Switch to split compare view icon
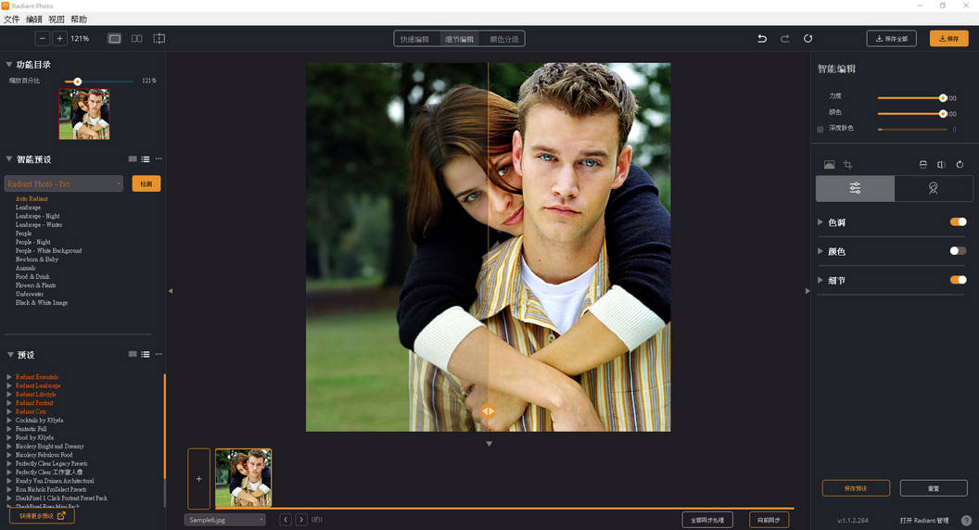The width and height of the screenshot is (979, 530). (x=159, y=39)
